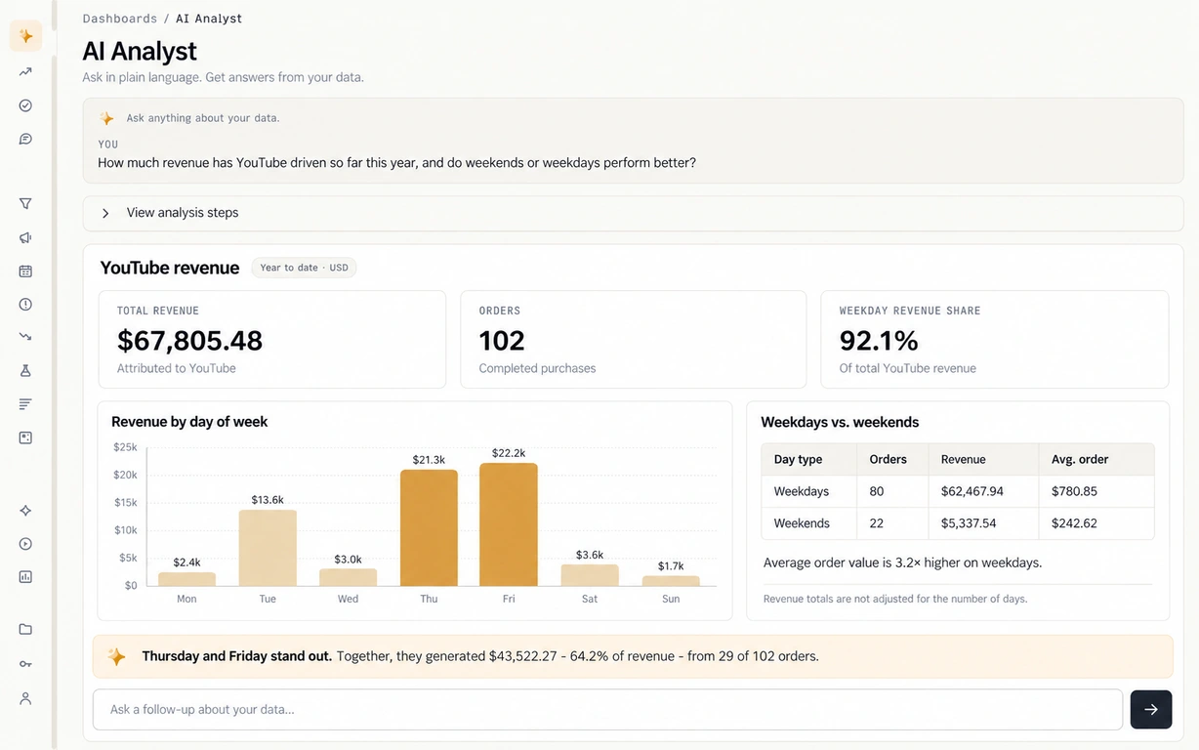Open the megaphone campaigns sidebar icon
The image size is (1199, 750).
click(25, 237)
